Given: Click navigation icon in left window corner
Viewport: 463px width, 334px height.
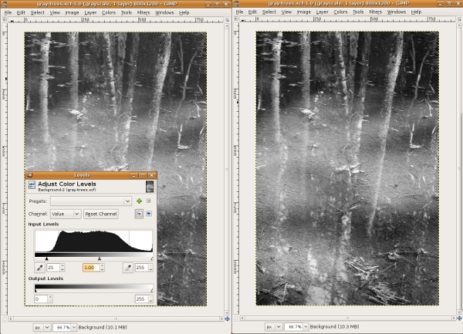Looking at the screenshot, I should [226, 317].
